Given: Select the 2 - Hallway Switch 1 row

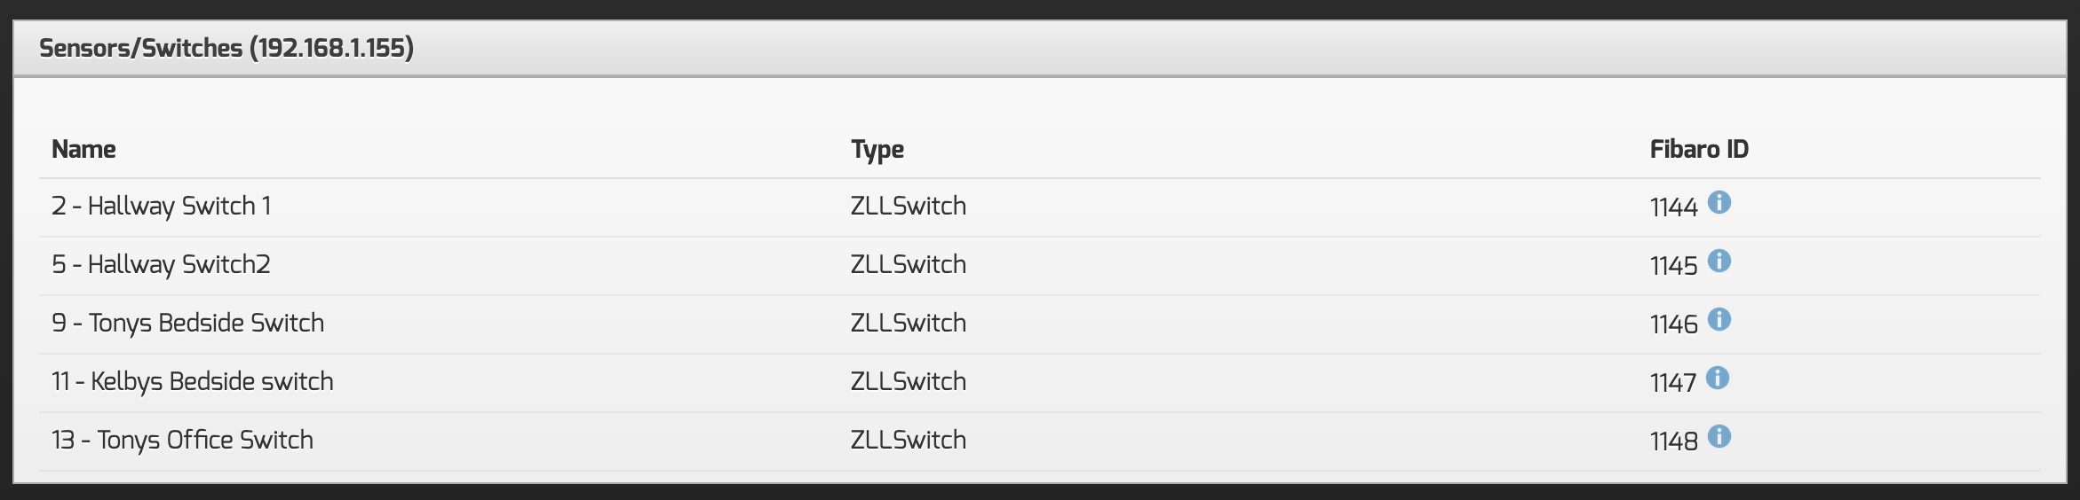Looking at the screenshot, I should point(161,207).
